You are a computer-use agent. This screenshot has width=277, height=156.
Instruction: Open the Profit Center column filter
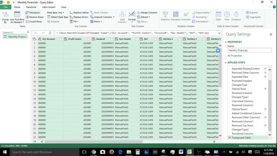[89, 39]
